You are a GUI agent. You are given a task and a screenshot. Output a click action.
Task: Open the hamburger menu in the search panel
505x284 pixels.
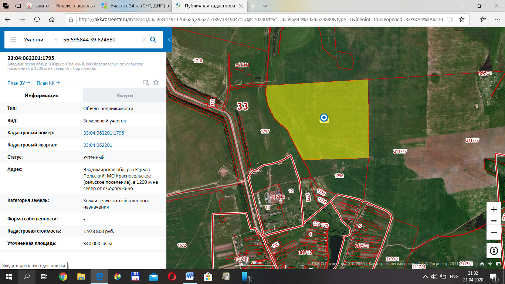point(13,40)
